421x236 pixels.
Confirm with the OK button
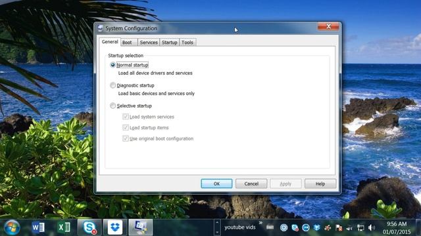tap(216, 184)
